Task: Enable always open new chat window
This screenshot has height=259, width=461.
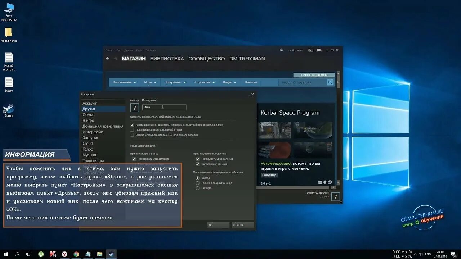Action: point(132,135)
